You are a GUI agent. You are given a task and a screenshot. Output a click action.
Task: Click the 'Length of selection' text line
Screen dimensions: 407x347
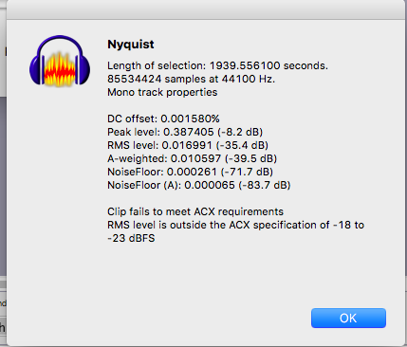click(217, 65)
